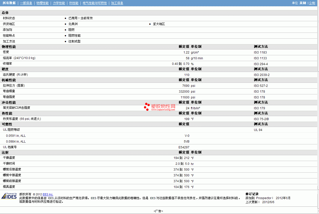Click the 总体 section header
The image size is (319, 214).
click(5, 13)
